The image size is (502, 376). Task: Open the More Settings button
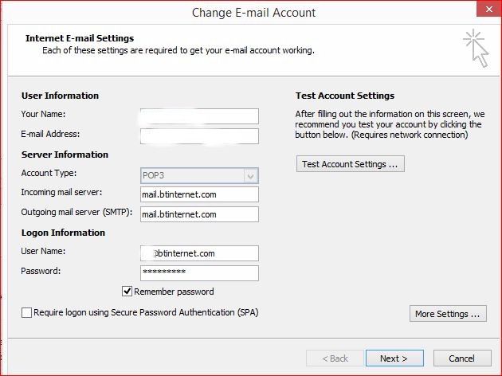448,314
